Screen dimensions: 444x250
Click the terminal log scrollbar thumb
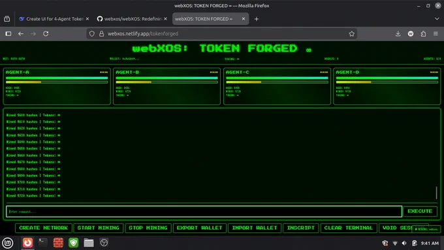pos(436,193)
